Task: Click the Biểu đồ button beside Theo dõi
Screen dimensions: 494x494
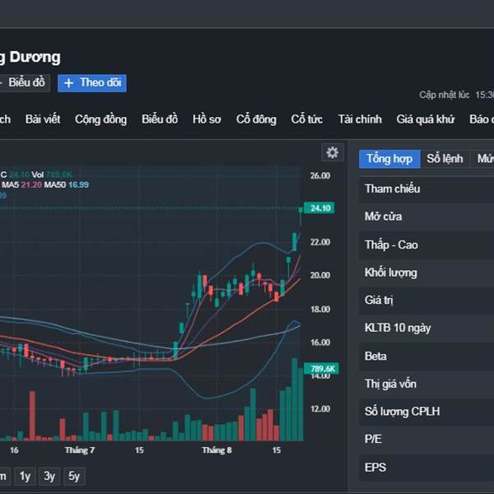Action: tap(25, 83)
